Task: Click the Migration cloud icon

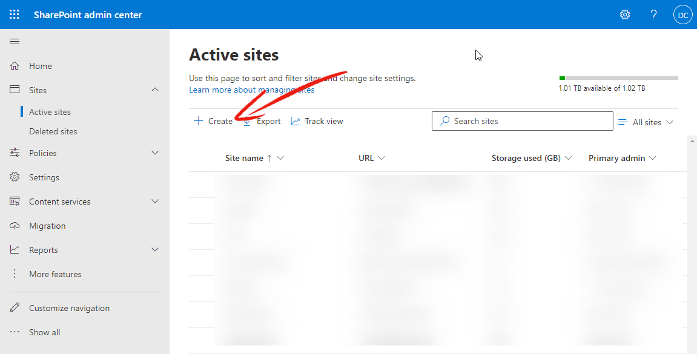Action: (15, 226)
